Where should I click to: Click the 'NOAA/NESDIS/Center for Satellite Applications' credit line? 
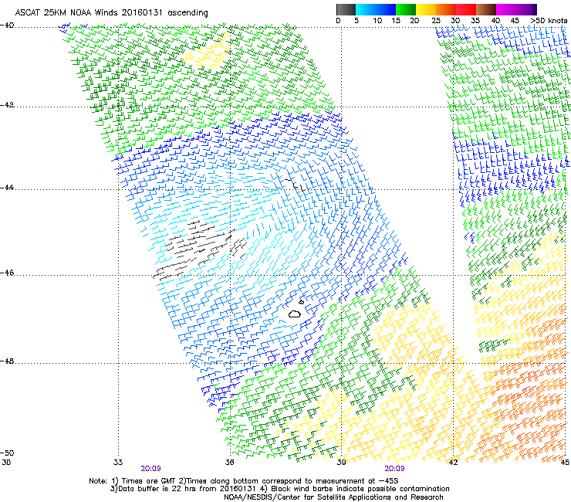tap(333, 497)
